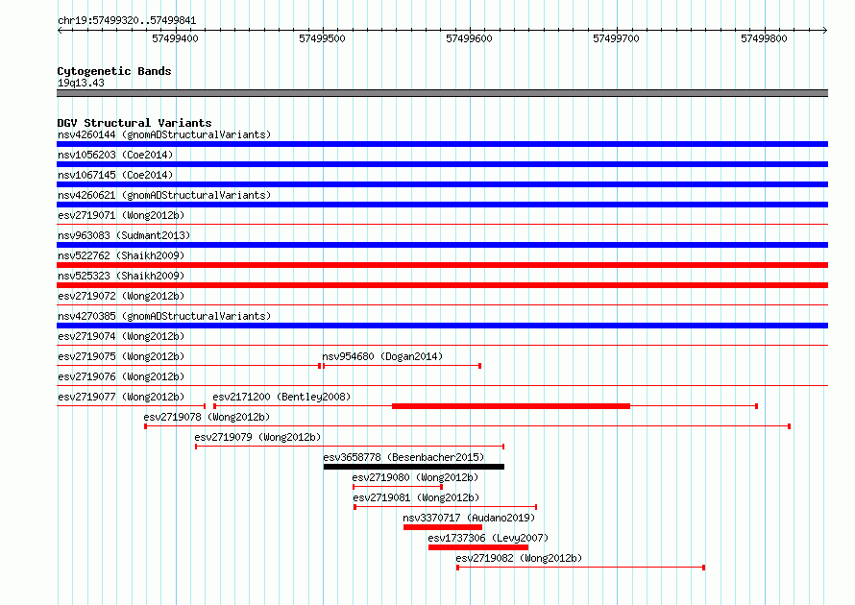The width and height of the screenshot is (855, 605).
Task: Click the 57499400 ruler position label
Action: tap(175, 38)
